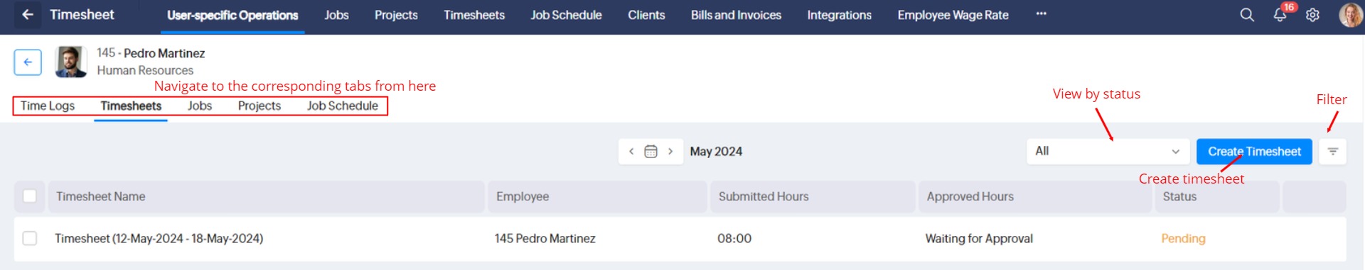1365x270 pixels.
Task: Open the search magnifier icon
Action: [1247, 15]
